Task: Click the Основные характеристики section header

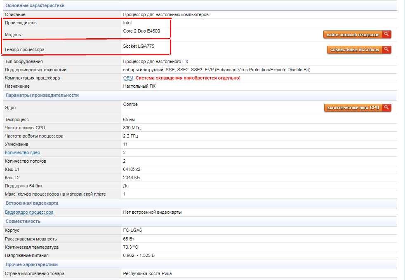Action: point(200,5)
